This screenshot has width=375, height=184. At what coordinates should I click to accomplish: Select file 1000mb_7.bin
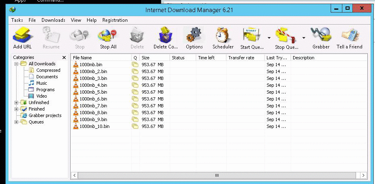(x=93, y=106)
